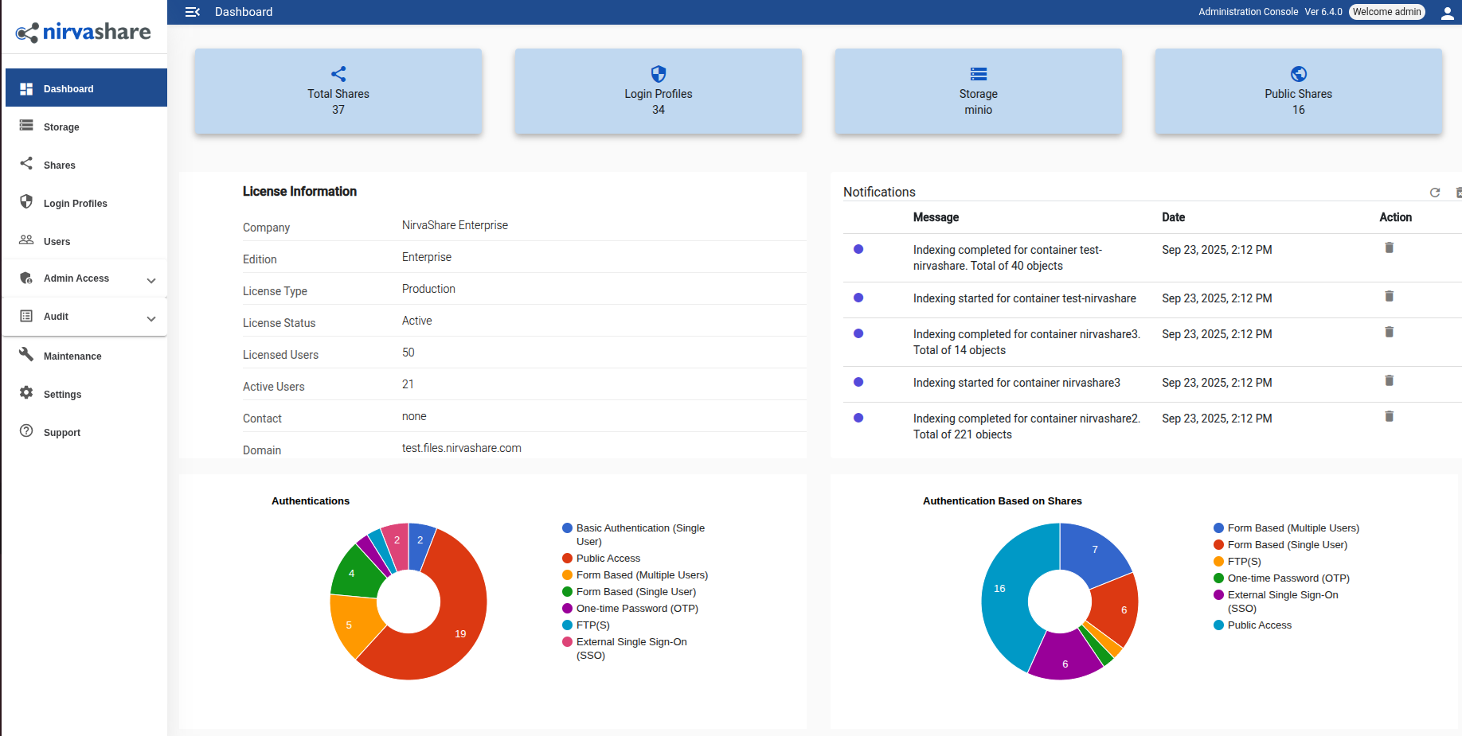Click the Welcome admin button

click(1386, 12)
